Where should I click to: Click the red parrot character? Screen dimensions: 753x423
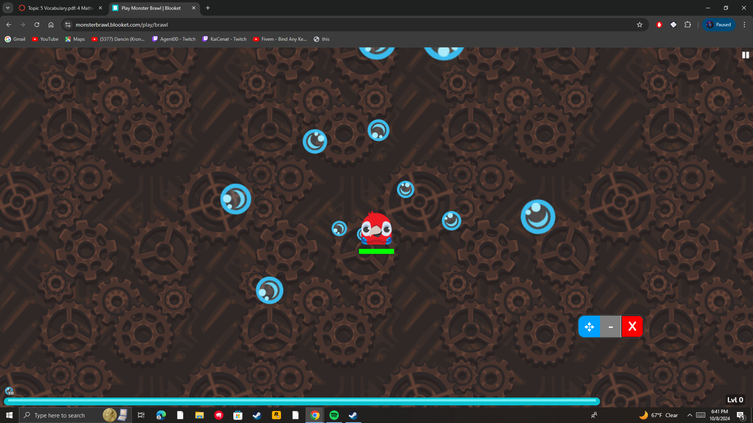pos(376,229)
